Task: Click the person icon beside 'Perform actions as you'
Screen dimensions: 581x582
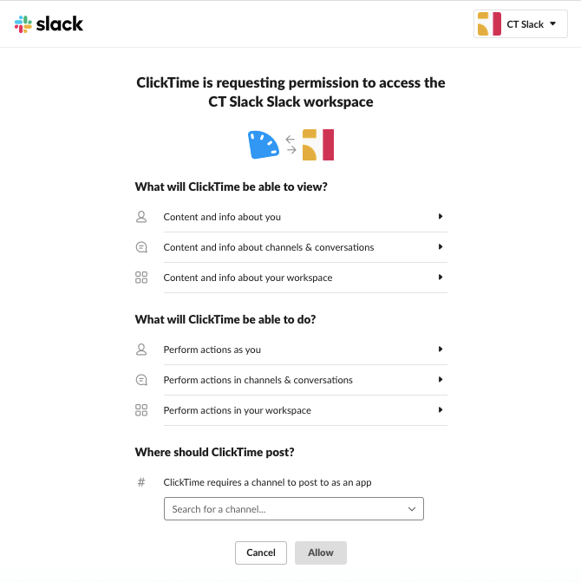Action: coord(141,350)
